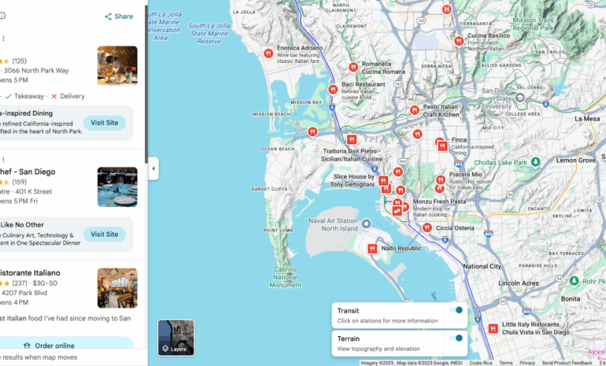Click the Ristorante Italiano listing title
Image resolution: width=606 pixels, height=366 pixels.
point(30,272)
